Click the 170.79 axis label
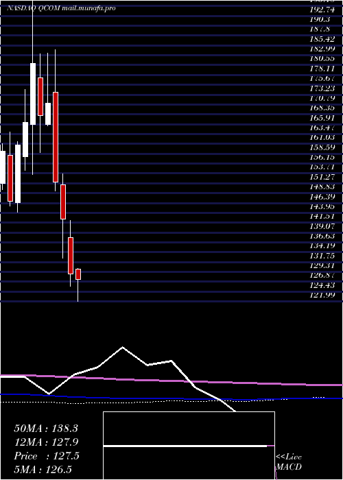343x480 pixels. 322,98
